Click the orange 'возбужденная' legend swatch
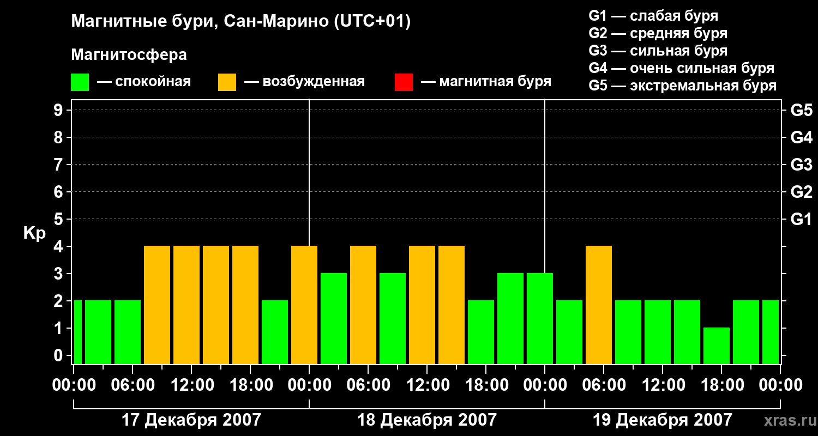 pyautogui.click(x=227, y=82)
